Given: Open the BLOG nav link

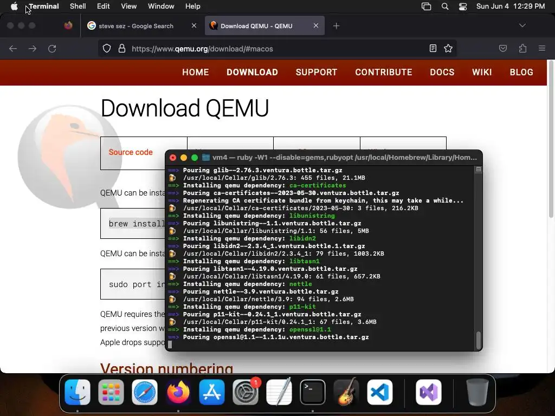Looking at the screenshot, I should [521, 72].
